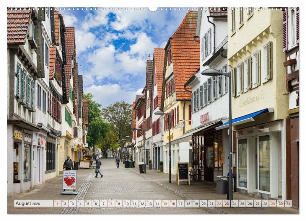Screen dimensions: 306x221
Task: Select day 8 in the calendar strip
Action: tap(111, 203)
